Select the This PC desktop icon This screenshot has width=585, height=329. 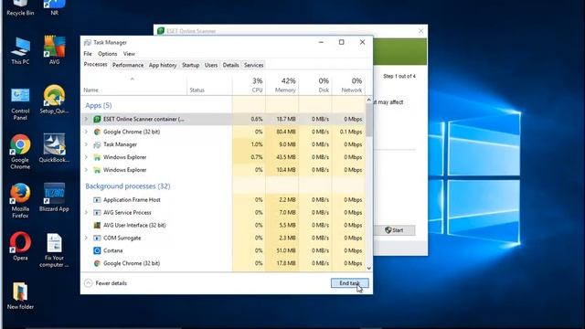pos(20,51)
